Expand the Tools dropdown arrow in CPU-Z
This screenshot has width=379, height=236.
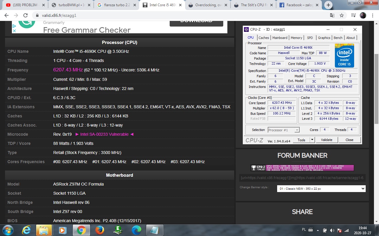pyautogui.click(x=312, y=140)
